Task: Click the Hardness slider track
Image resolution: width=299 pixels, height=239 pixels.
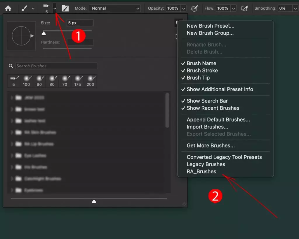Action: [67, 48]
